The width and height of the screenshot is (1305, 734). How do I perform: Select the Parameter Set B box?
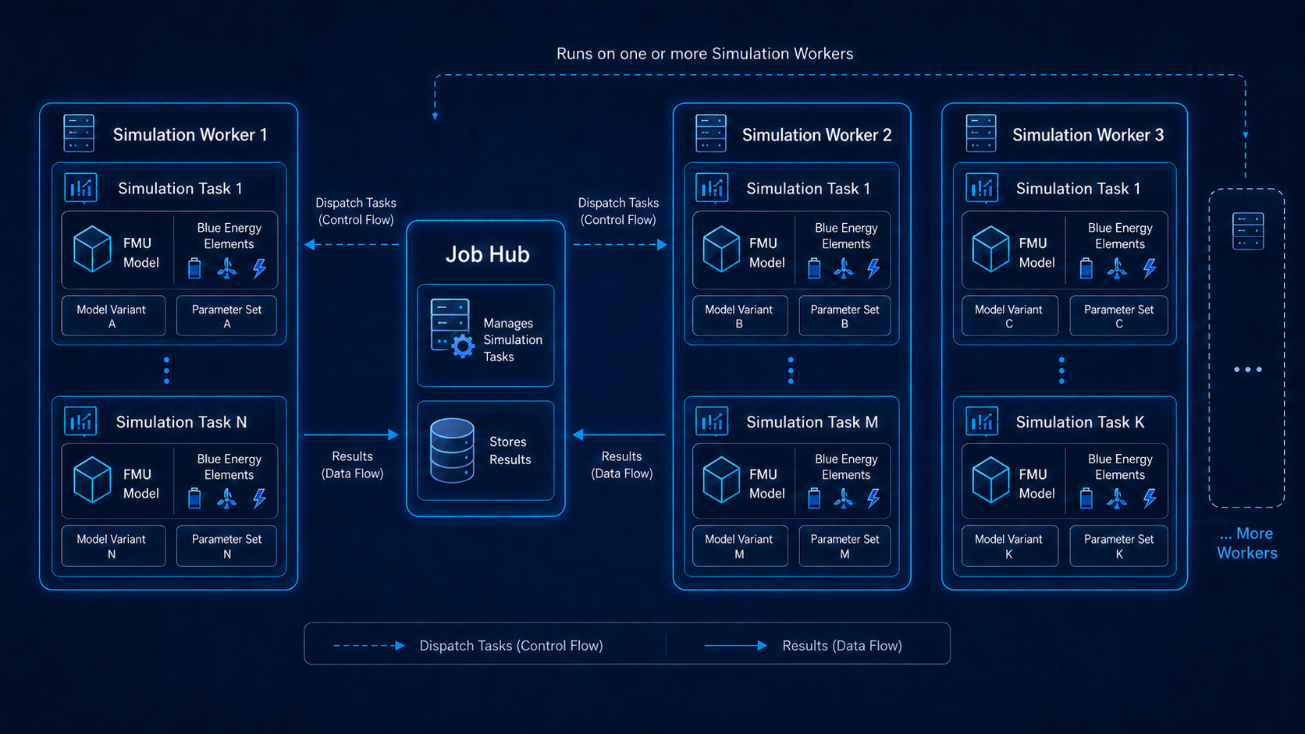pyautogui.click(x=845, y=316)
